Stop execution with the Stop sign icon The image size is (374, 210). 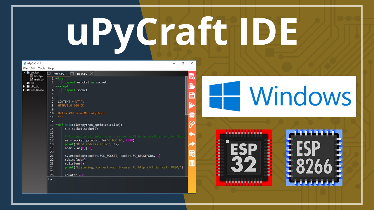pos(191,115)
